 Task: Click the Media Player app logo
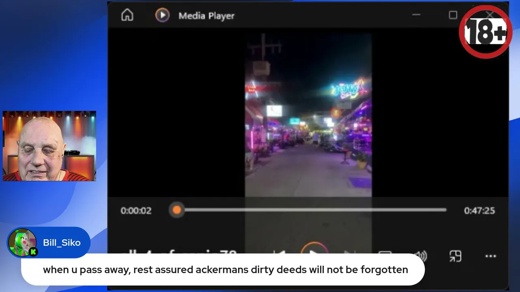tap(162, 15)
